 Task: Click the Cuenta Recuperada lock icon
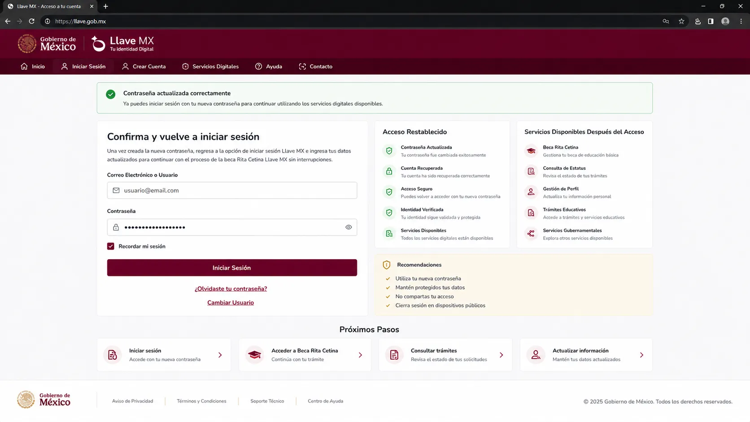point(389,171)
